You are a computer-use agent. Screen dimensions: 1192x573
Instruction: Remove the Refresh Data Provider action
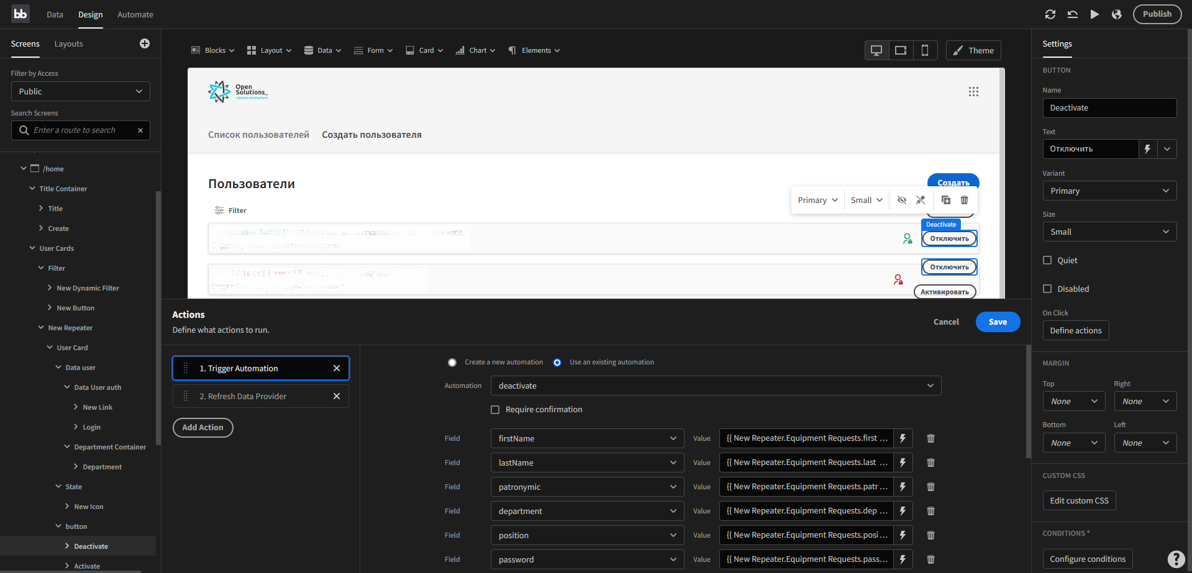coord(337,396)
